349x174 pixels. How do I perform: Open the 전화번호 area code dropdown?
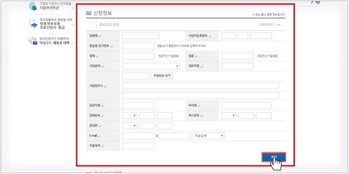129,116
